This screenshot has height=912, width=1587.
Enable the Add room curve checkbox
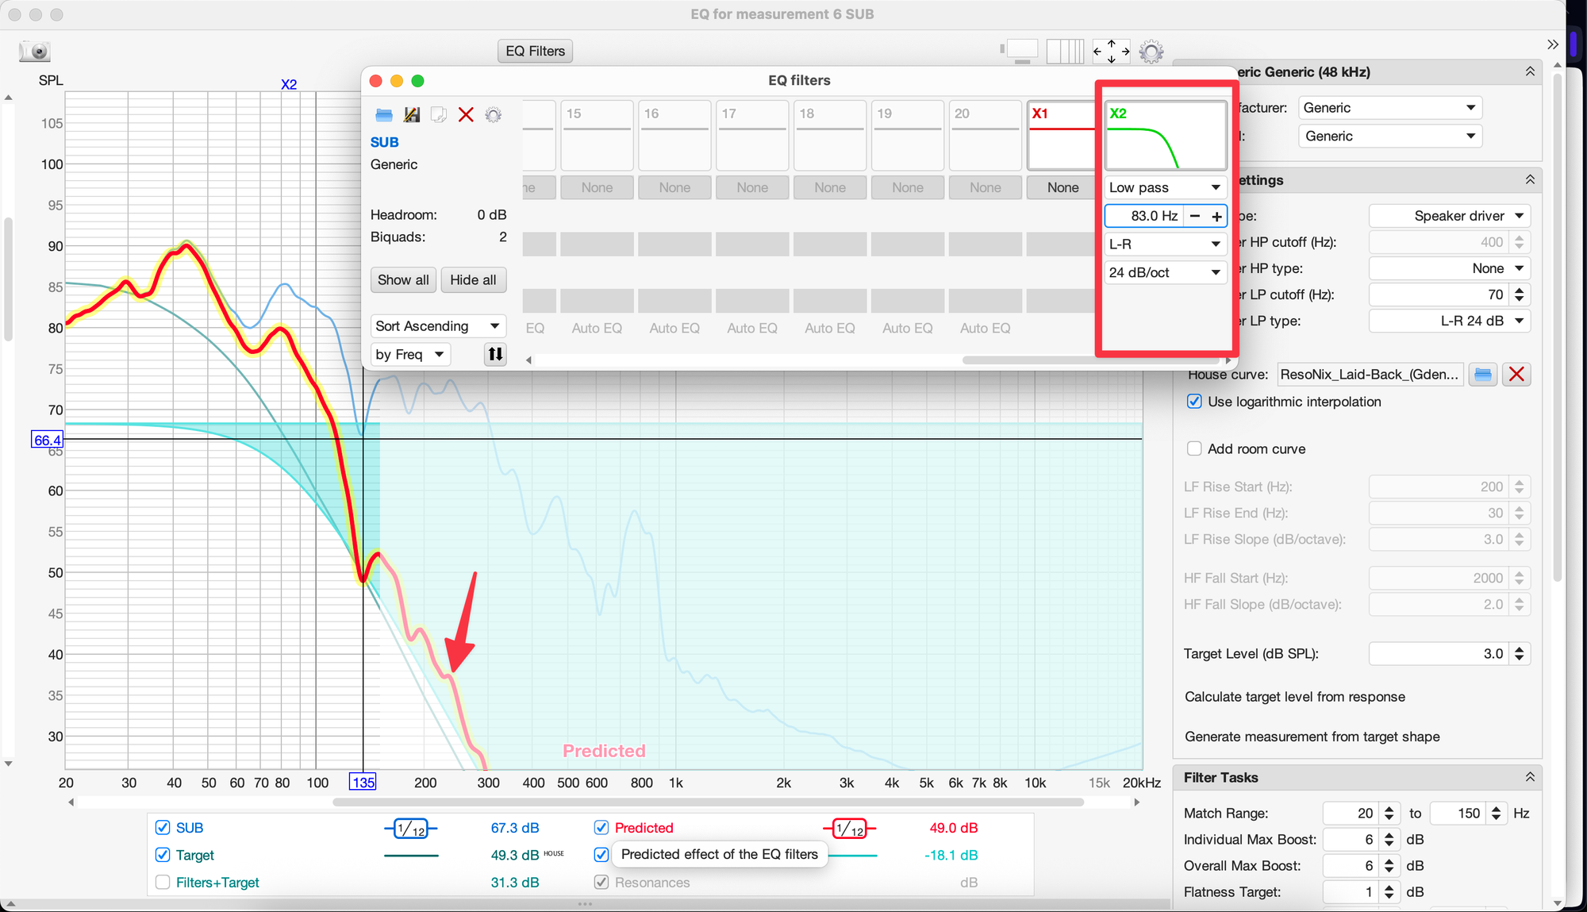tap(1194, 448)
